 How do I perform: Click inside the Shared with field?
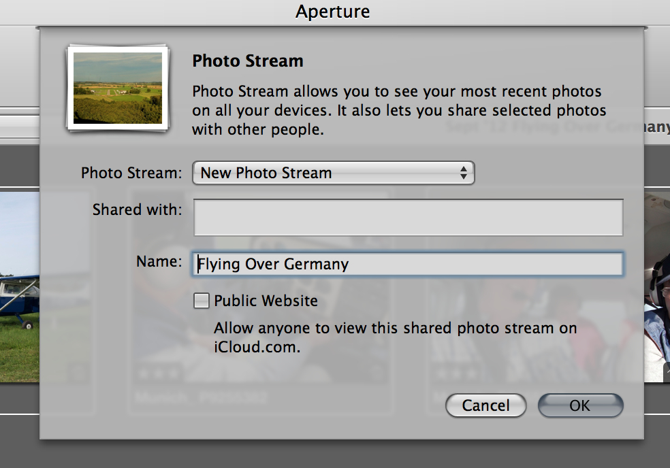click(408, 218)
